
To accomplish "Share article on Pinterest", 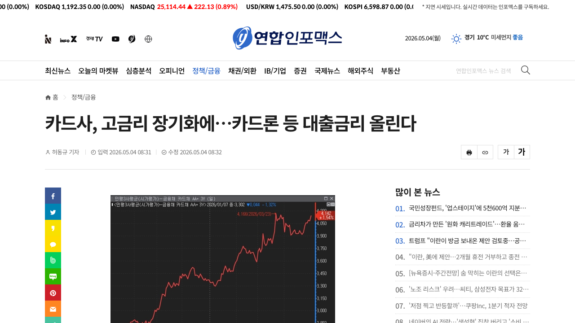I will point(53,292).
